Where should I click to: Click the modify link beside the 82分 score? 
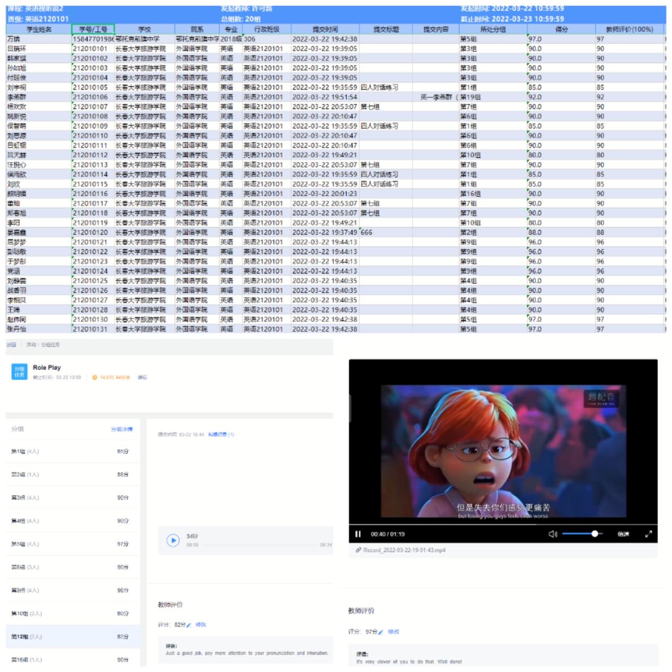(x=201, y=625)
